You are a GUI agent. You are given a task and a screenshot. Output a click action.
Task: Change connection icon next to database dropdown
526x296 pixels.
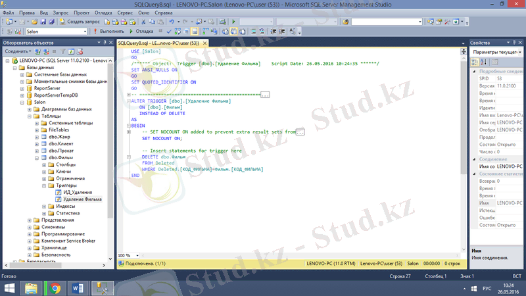click(x=18, y=32)
